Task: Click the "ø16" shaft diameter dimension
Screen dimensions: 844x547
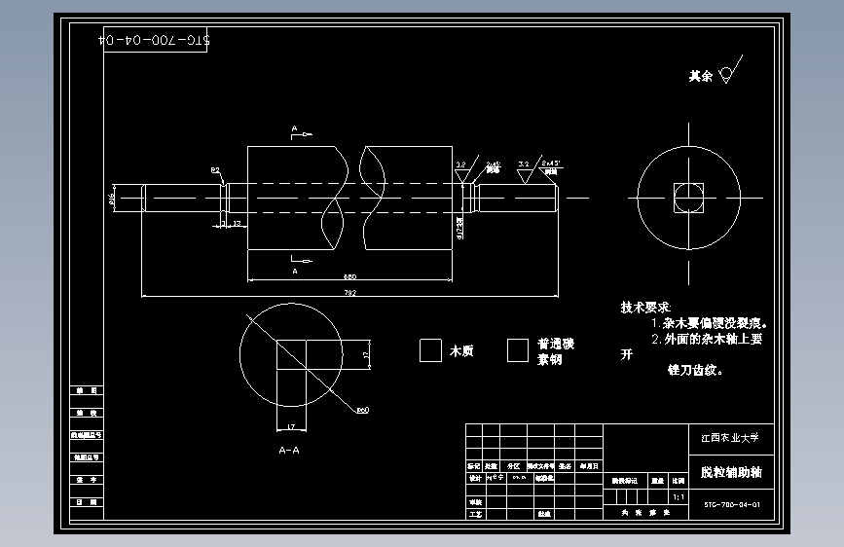Action: [x=112, y=199]
